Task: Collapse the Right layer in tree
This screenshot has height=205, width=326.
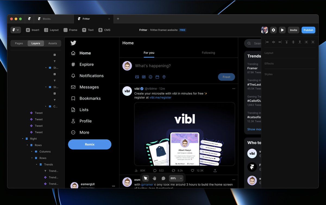Action: click(x=23, y=139)
